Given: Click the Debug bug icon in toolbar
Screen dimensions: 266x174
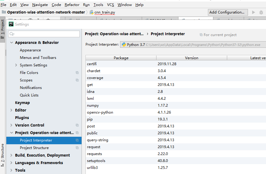Looking at the screenshot, I should tap(261, 12).
